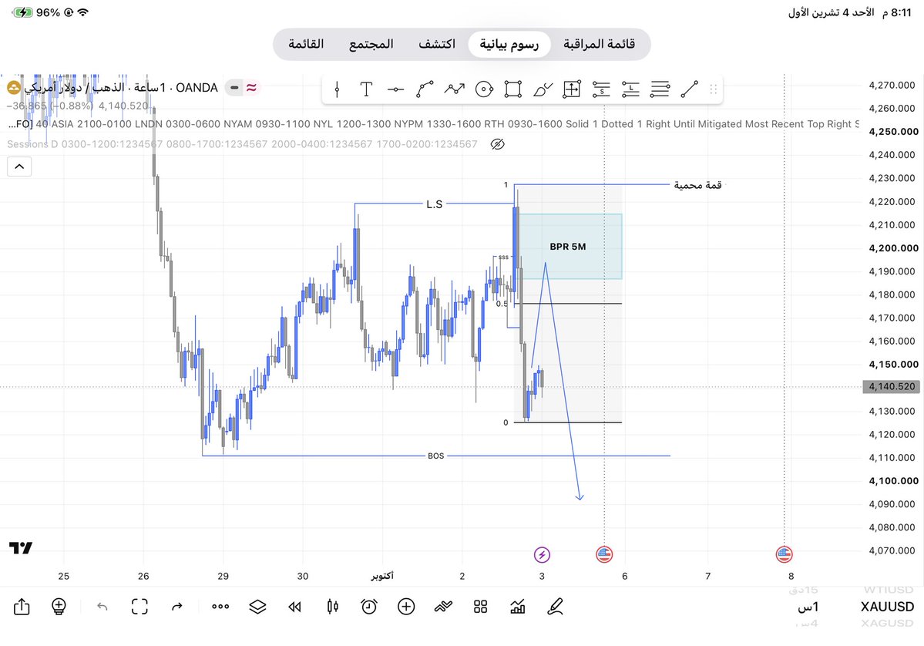The height and width of the screenshot is (646, 924).
Task: Tap the 4,200.000 price axis label
Action: click(893, 248)
